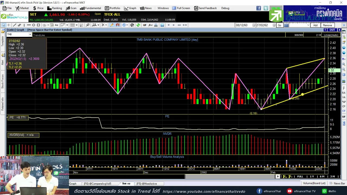Click the green refresh icon
This screenshot has height=195, width=347.
click(138, 25)
